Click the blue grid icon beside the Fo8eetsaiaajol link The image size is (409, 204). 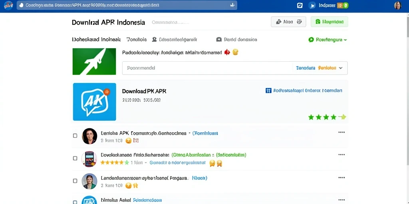click(x=268, y=90)
